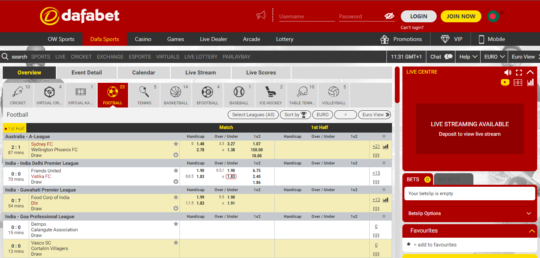Click the JOIN NOW button
The width and height of the screenshot is (540, 258).
click(x=461, y=16)
